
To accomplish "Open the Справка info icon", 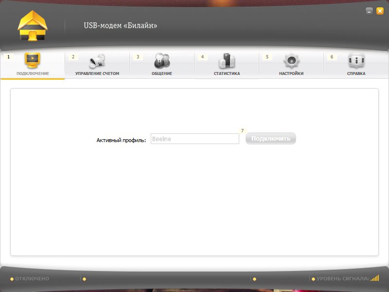I will tap(356, 61).
